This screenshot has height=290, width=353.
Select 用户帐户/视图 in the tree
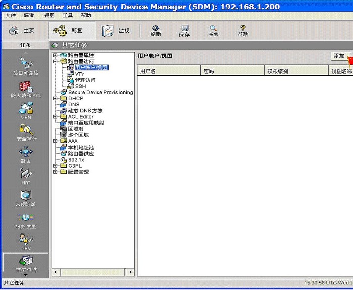point(91,67)
